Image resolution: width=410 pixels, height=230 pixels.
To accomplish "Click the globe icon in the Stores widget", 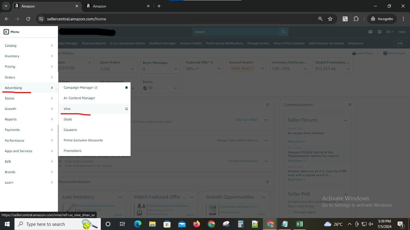I will (145, 88).
